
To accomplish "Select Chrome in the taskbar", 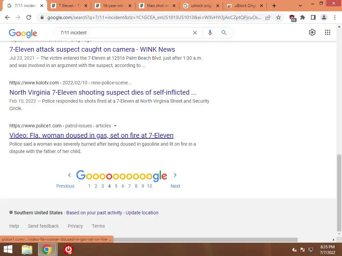I will pos(47,249).
